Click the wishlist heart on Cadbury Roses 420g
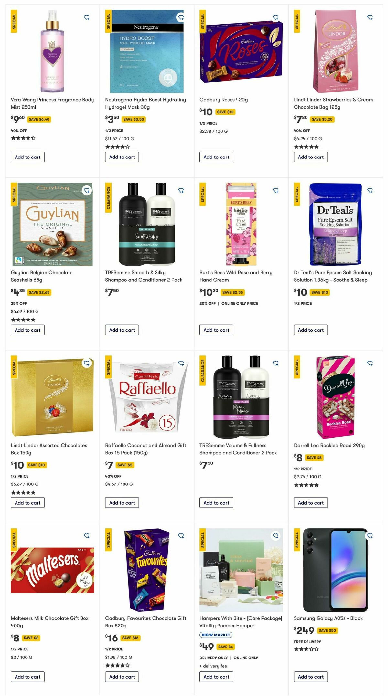The image size is (388, 696). coord(275,17)
